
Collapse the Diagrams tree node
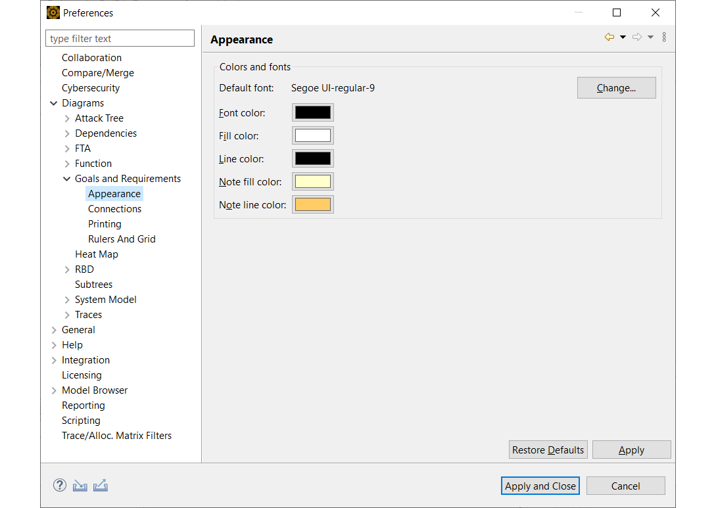pos(54,103)
